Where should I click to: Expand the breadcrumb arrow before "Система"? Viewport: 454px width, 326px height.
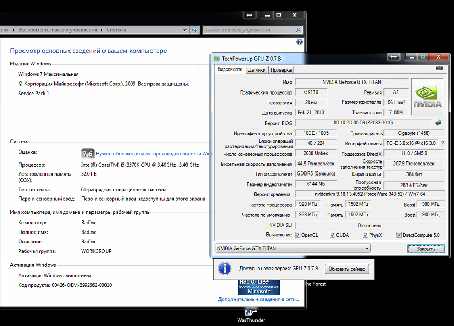(102, 30)
